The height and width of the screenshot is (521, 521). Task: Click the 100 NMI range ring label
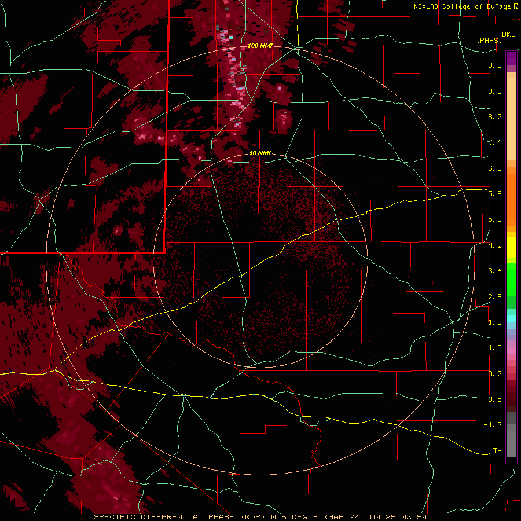coord(260,46)
